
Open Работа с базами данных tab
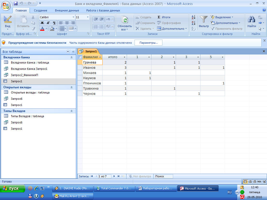coord(103,10)
